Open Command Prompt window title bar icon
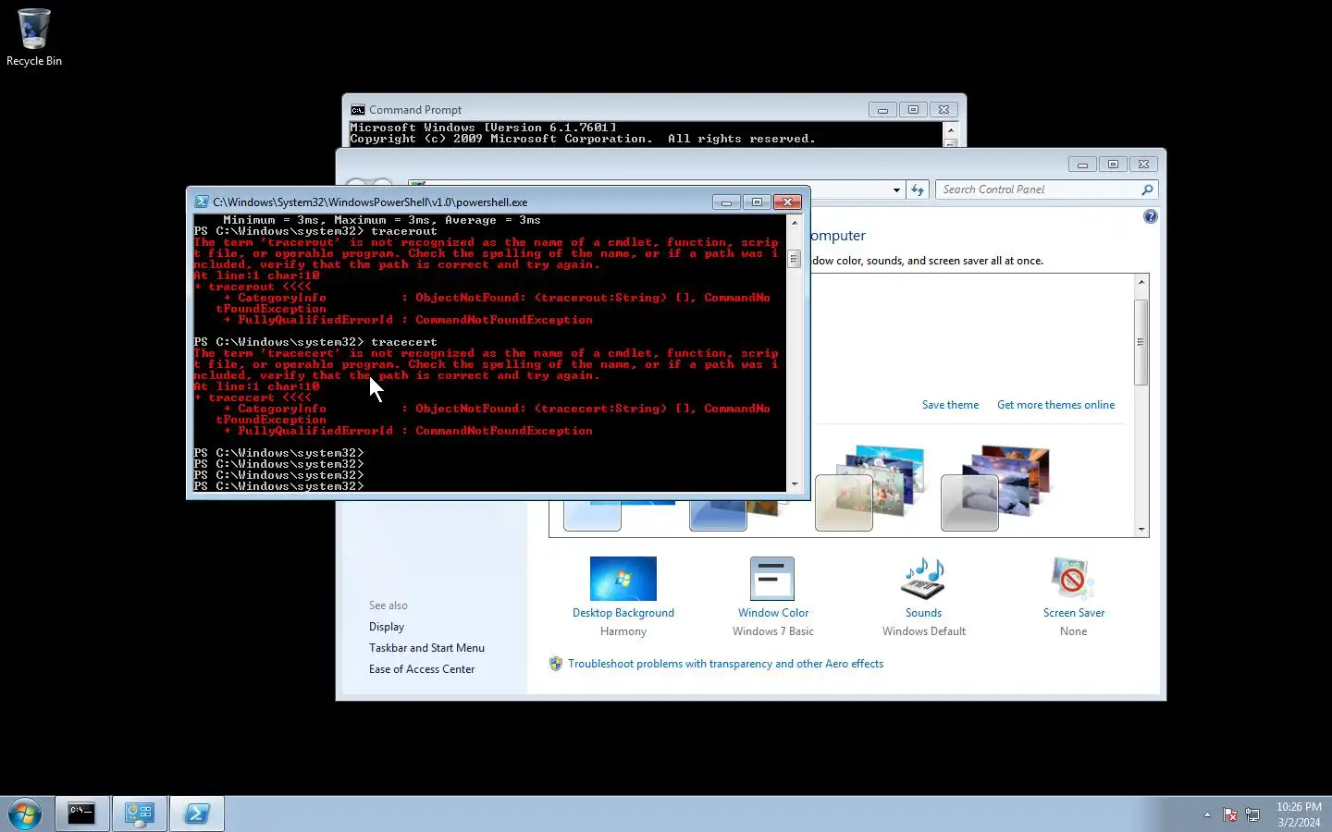1332x832 pixels. [x=357, y=109]
